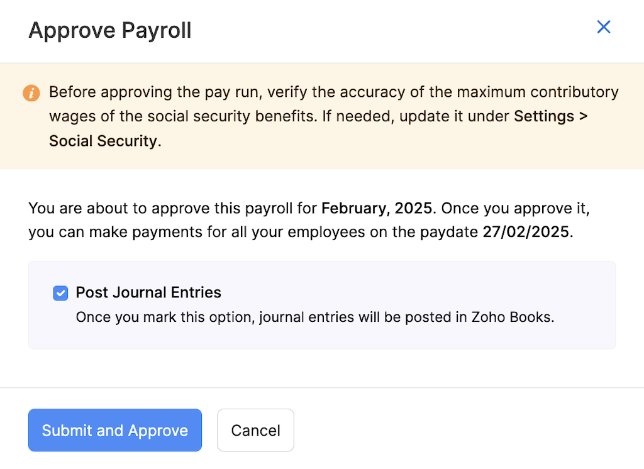Click the blue primary action button
This screenshot has width=644, height=469.
(x=114, y=430)
